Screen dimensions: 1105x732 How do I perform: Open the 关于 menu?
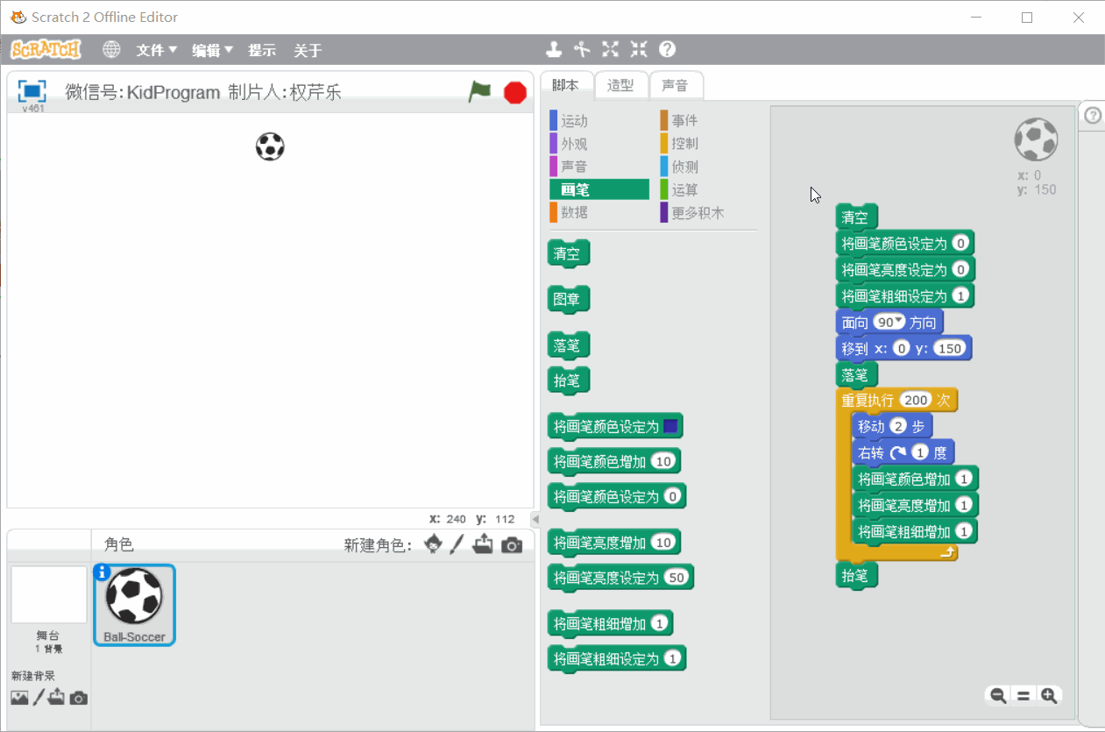308,50
